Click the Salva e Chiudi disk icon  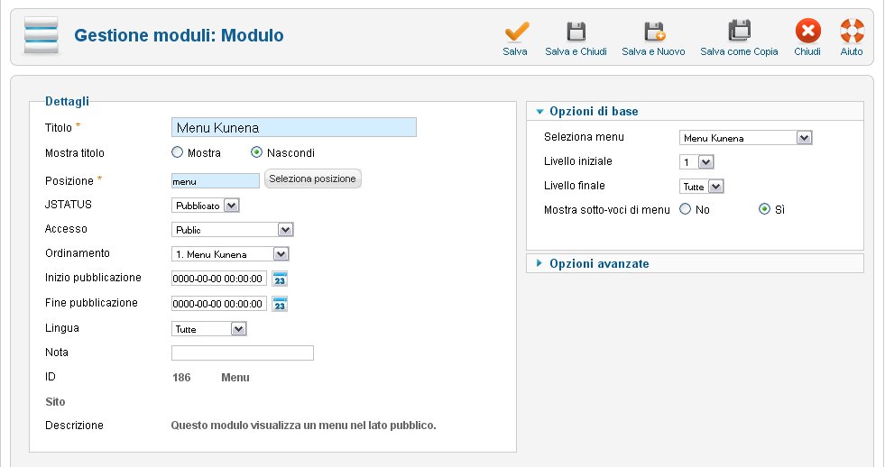click(576, 32)
